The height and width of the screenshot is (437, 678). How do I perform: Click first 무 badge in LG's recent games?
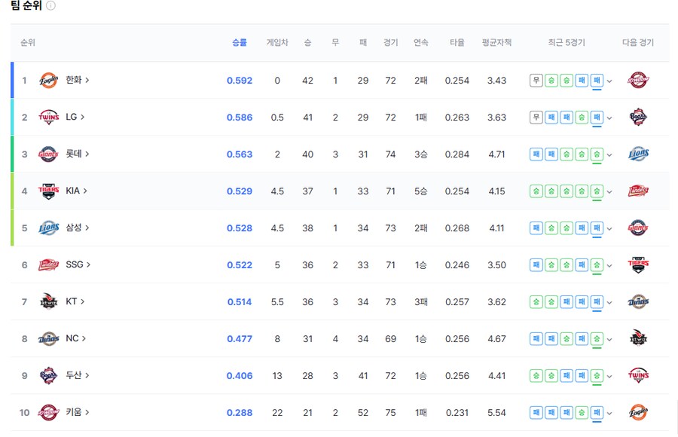pos(536,118)
